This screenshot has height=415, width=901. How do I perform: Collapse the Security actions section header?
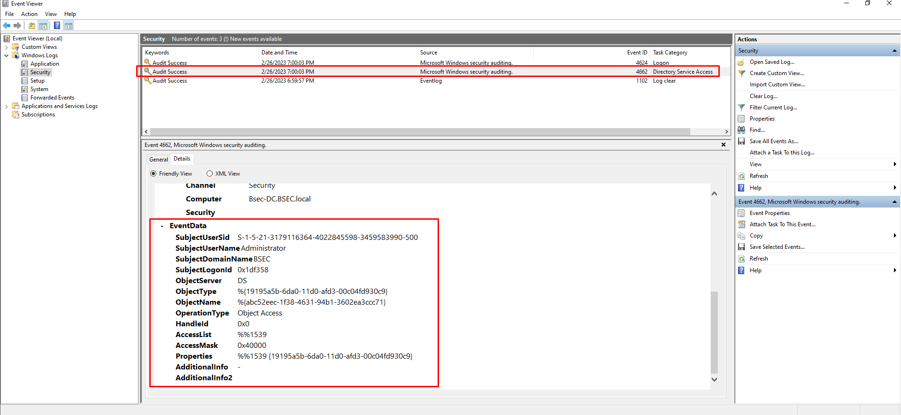coord(894,51)
